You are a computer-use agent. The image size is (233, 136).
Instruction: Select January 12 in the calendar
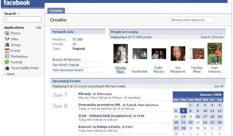[220, 111]
